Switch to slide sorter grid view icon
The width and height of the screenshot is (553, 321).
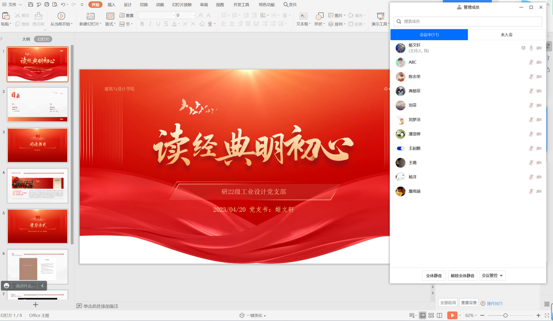[x=431, y=315]
